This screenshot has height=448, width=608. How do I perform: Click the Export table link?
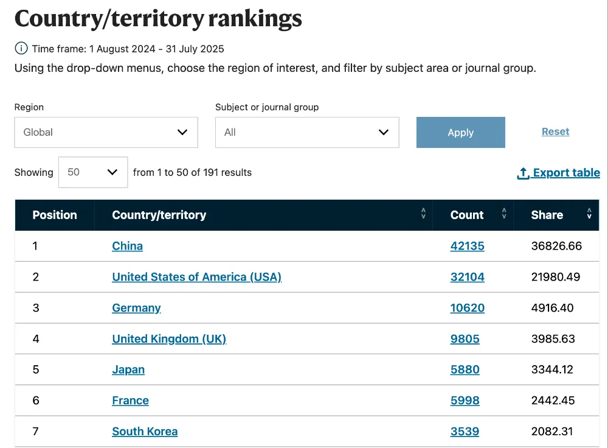[x=566, y=173]
